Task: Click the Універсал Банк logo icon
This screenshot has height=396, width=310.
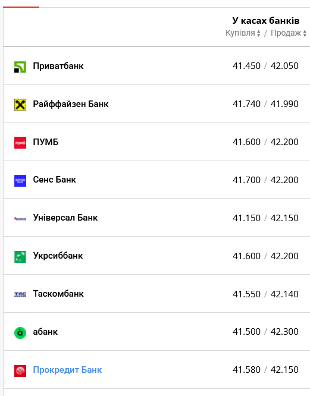Action: (x=20, y=219)
